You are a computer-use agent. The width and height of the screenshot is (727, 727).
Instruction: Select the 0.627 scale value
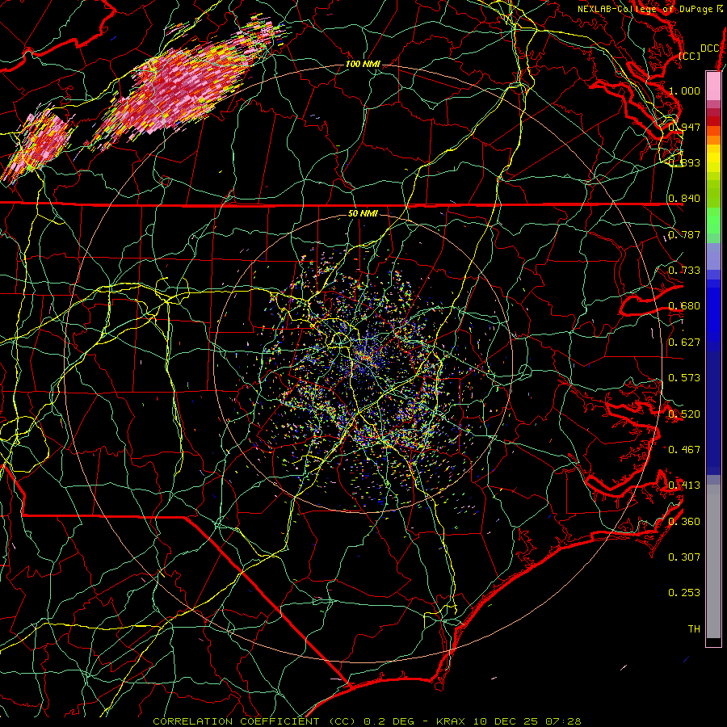(684, 342)
